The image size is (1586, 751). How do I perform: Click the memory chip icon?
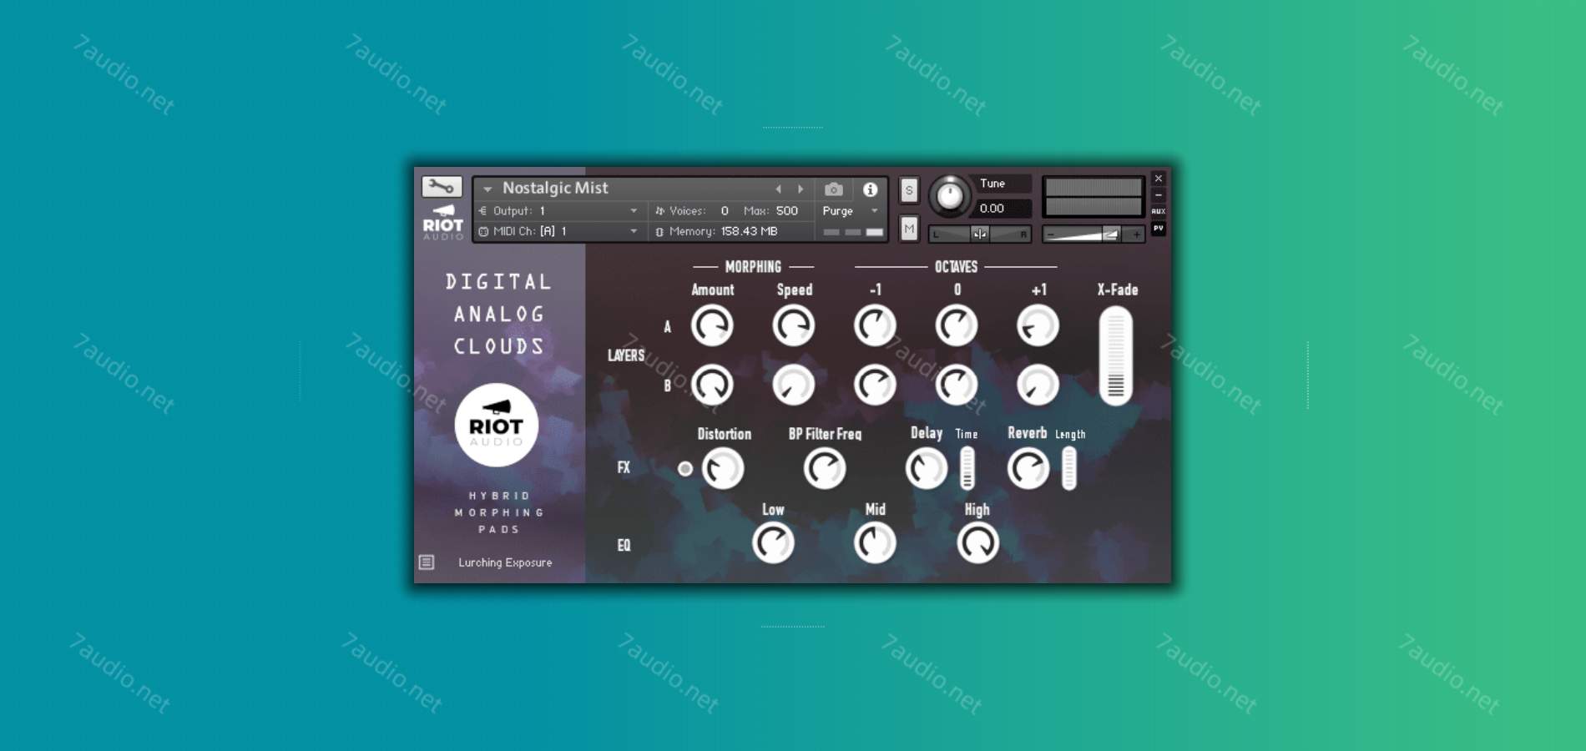659,231
